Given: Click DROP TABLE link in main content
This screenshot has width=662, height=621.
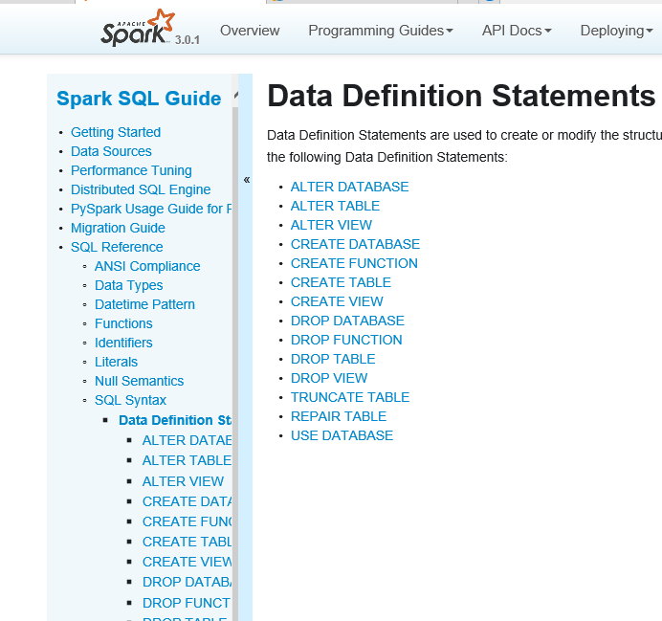Looking at the screenshot, I should pyautogui.click(x=333, y=359).
